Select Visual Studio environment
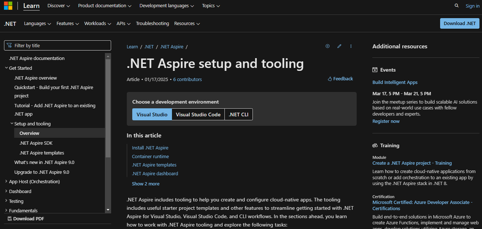The height and width of the screenshot is (229, 482). 152,114
